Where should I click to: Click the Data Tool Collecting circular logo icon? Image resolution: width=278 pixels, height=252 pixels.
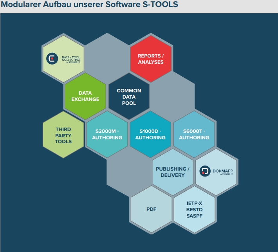tap(52, 59)
